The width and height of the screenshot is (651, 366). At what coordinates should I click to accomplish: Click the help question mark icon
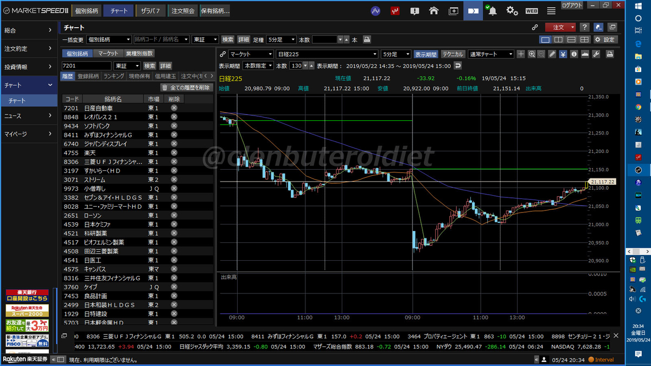[584, 27]
